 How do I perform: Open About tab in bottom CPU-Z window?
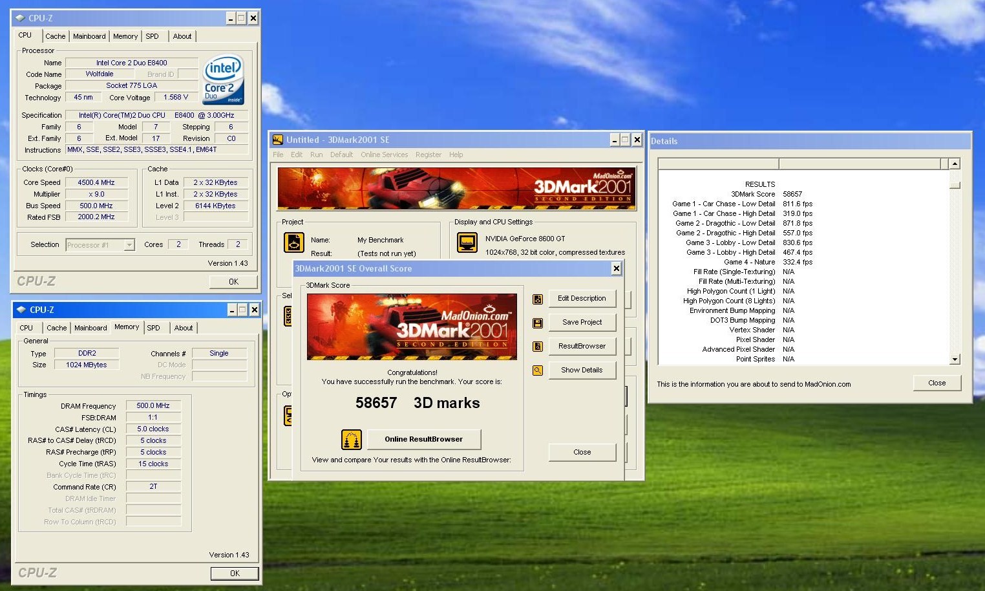pos(184,328)
